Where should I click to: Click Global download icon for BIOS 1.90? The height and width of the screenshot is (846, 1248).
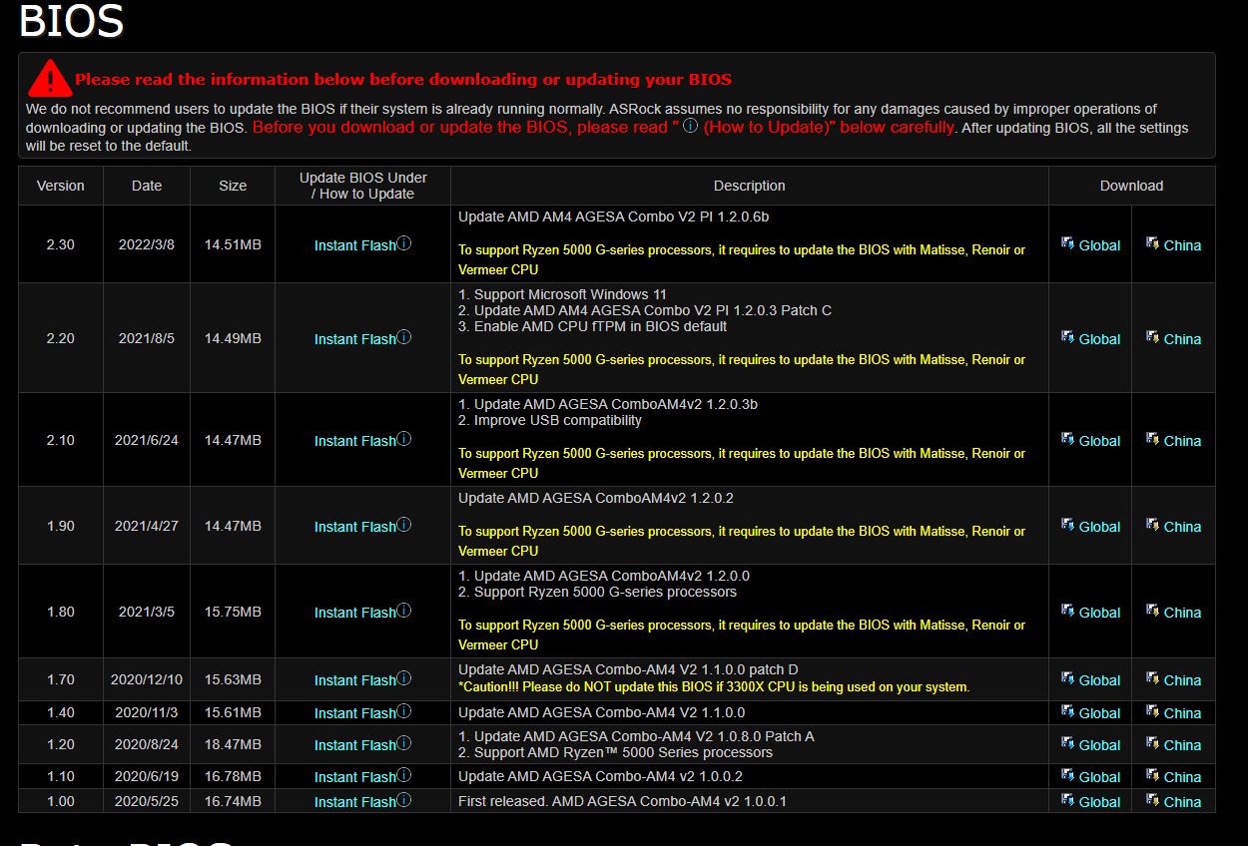point(1067,525)
